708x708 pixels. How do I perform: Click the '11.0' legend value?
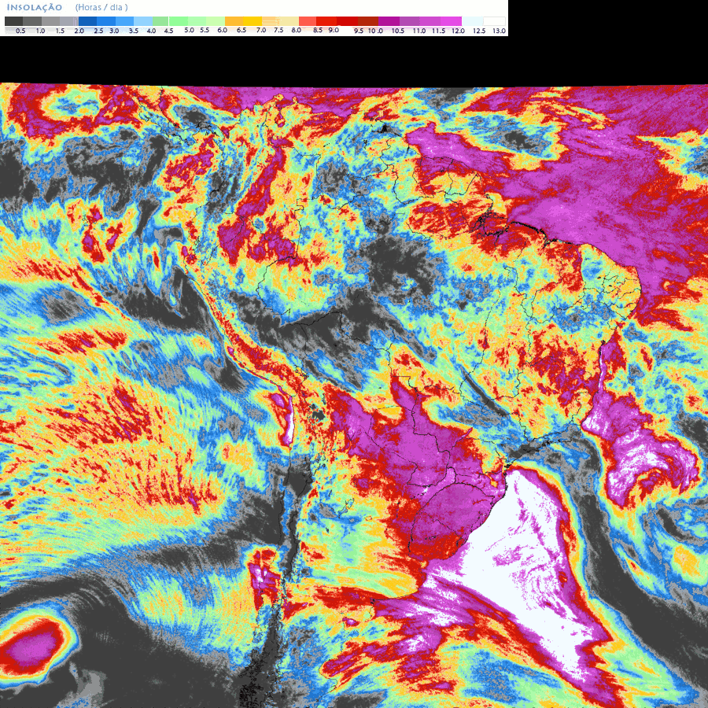tap(419, 31)
